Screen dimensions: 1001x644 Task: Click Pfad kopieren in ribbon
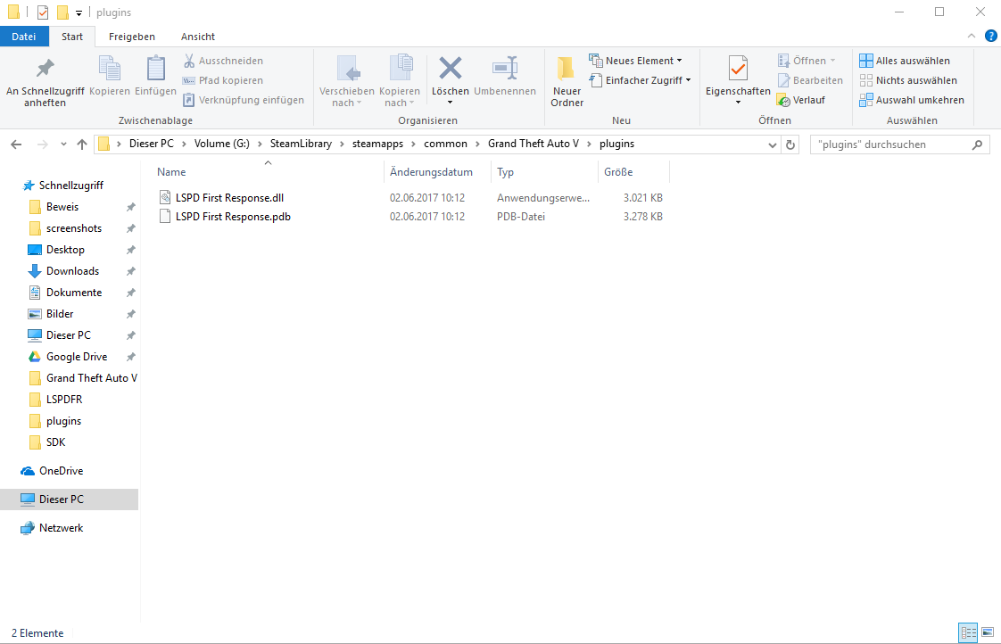tap(223, 80)
